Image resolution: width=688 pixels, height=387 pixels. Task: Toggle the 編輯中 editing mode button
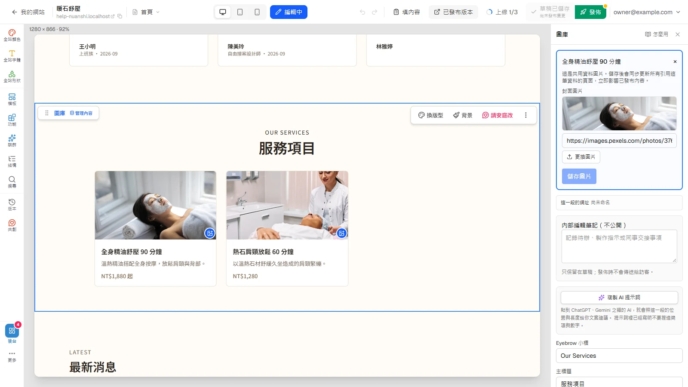289,12
